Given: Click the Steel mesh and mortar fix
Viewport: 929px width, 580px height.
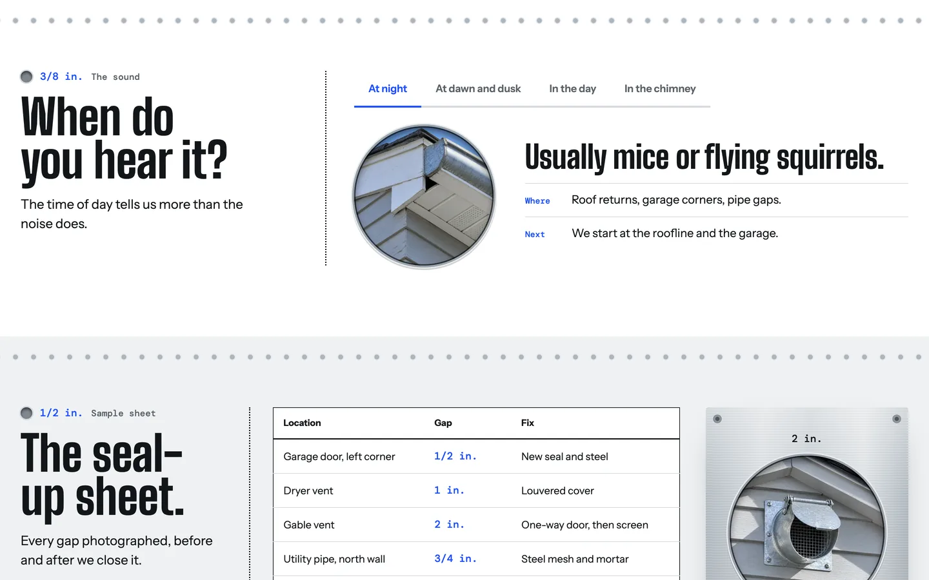Looking at the screenshot, I should coord(575,559).
